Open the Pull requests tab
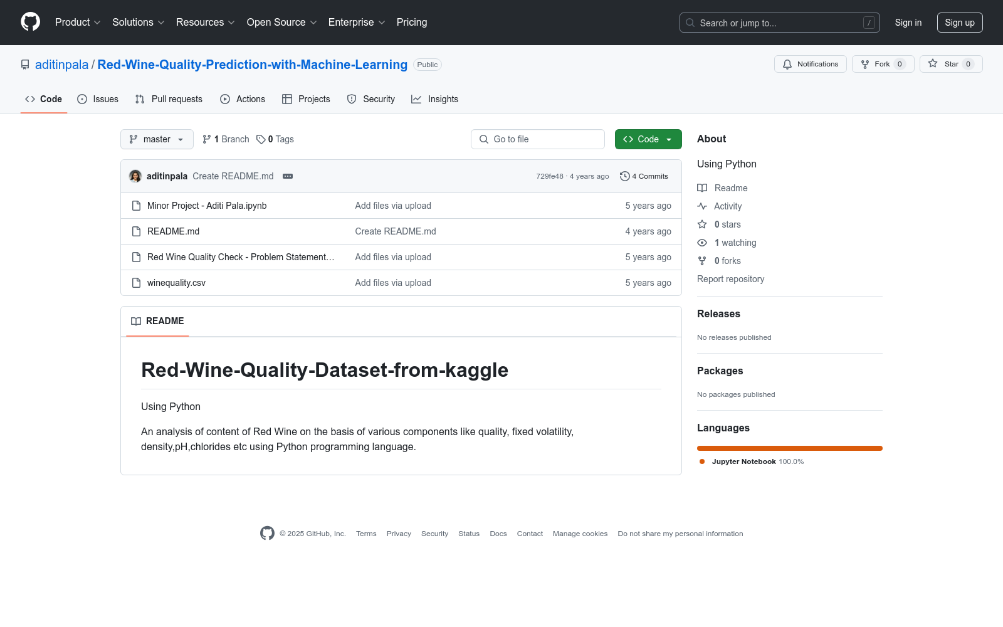The image size is (1003, 627). [x=169, y=99]
